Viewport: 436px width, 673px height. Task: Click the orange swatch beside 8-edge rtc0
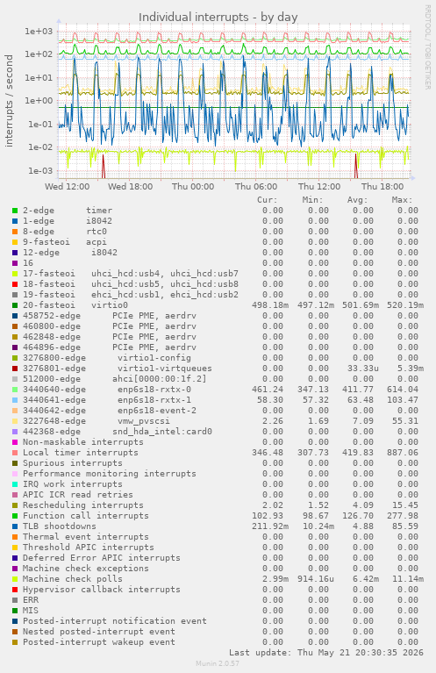click(x=15, y=232)
